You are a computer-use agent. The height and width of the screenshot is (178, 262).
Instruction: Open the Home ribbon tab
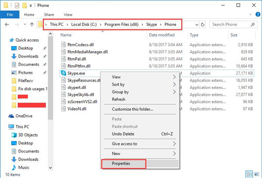29,15
